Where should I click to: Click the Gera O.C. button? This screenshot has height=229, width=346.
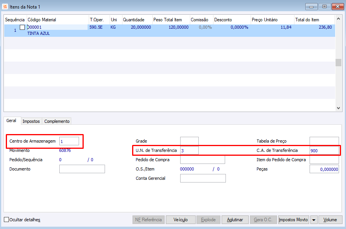263,220
